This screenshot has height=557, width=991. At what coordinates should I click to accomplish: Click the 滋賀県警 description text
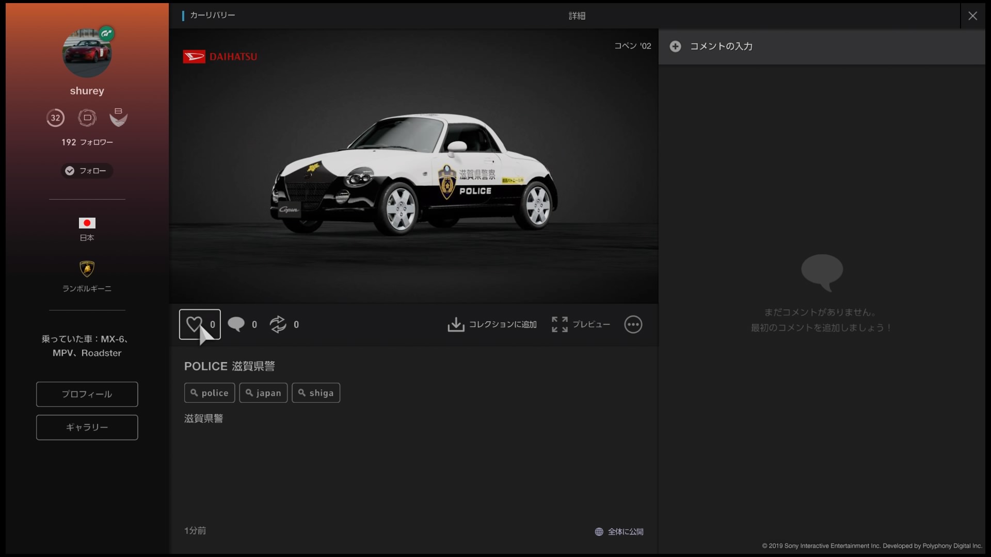[x=204, y=418]
